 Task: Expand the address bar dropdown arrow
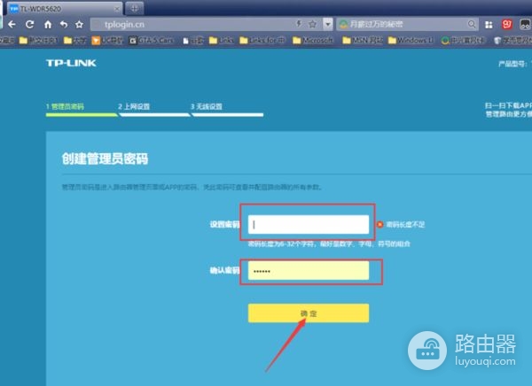coord(329,24)
